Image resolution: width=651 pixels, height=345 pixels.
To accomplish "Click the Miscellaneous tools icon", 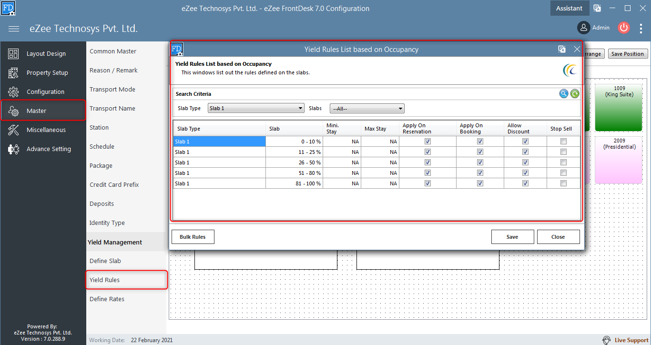I will point(13,130).
